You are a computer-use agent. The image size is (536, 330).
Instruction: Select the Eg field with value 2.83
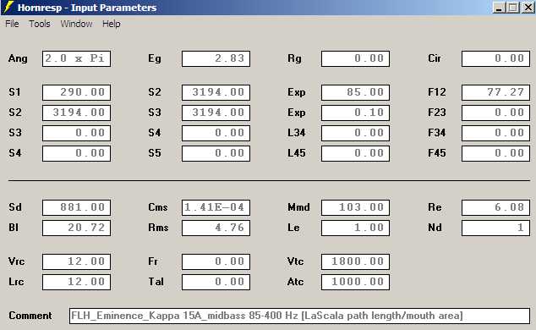[216, 59]
